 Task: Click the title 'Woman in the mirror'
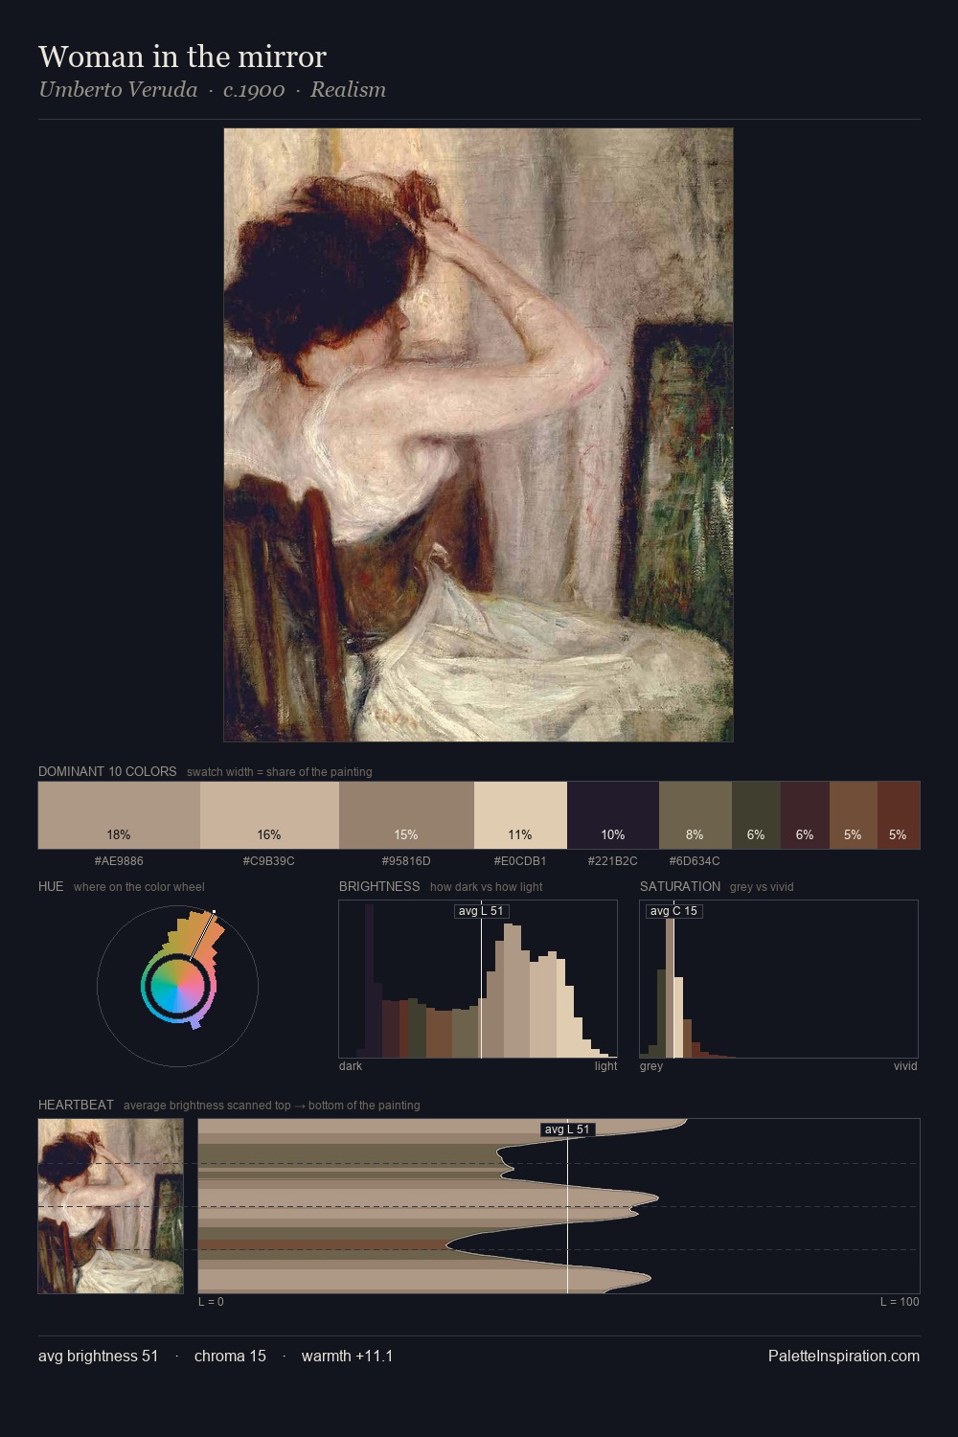[x=182, y=57]
